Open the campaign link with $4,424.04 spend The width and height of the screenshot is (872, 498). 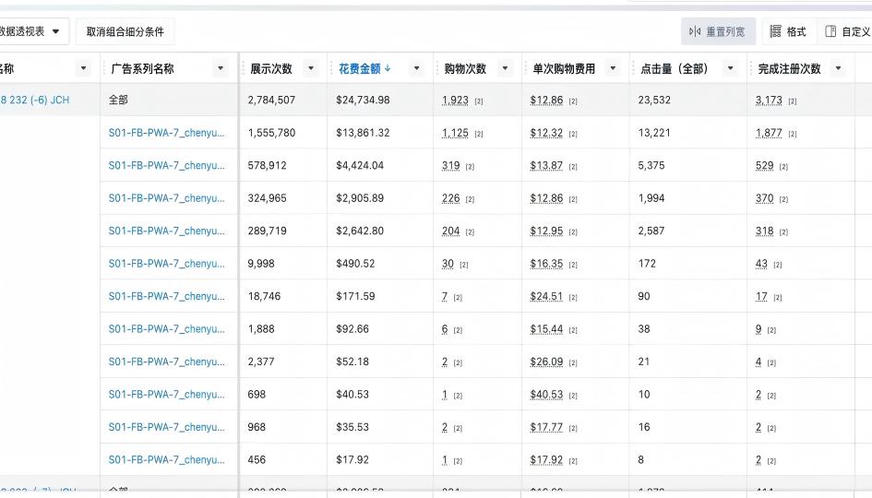(x=166, y=166)
